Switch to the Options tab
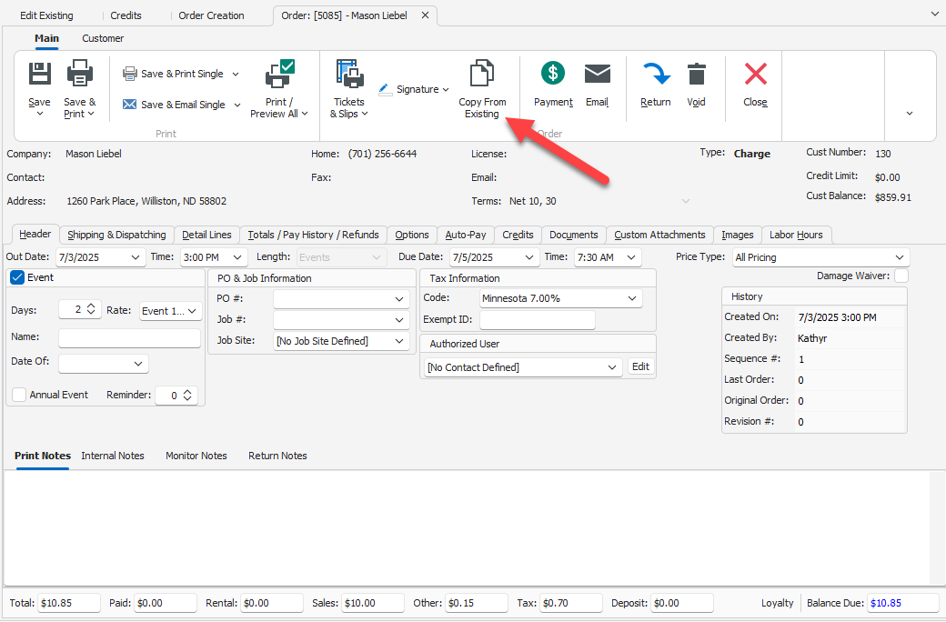 tap(412, 235)
